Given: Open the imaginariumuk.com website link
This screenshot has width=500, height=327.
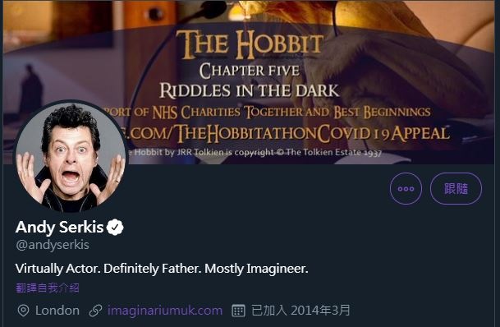Looking at the screenshot, I should pos(165,311).
